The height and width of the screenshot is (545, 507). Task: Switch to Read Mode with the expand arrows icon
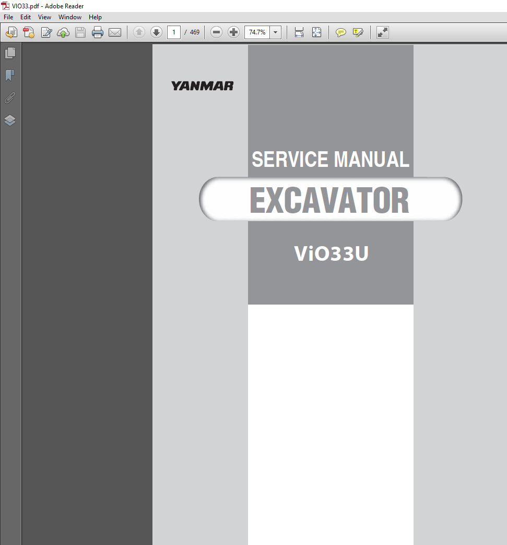coord(382,32)
